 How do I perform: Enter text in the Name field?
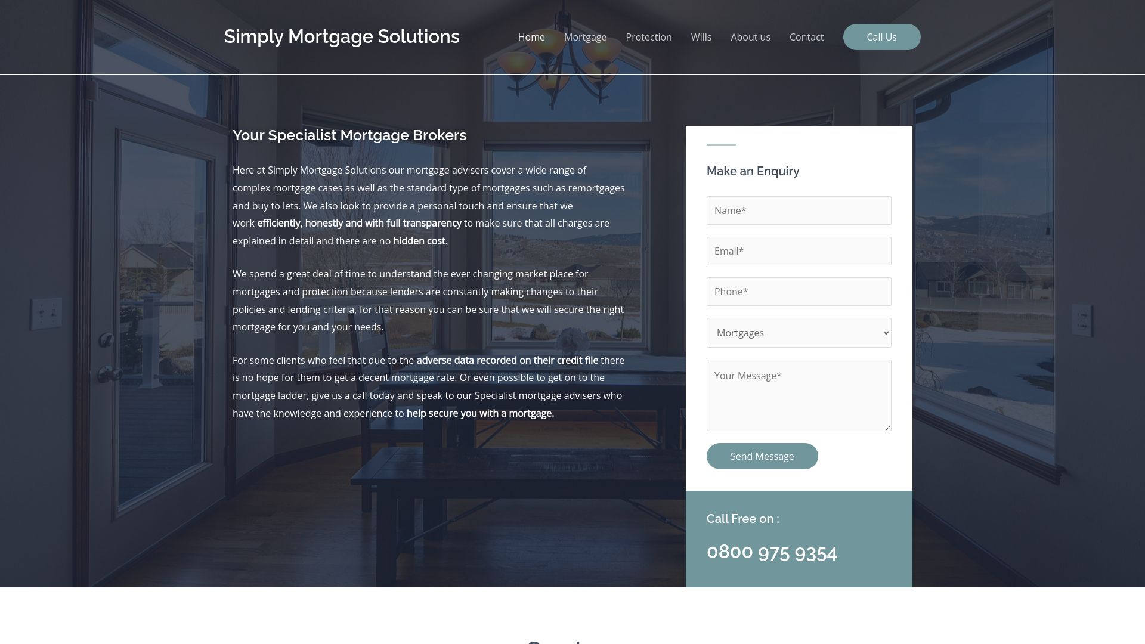coord(798,210)
